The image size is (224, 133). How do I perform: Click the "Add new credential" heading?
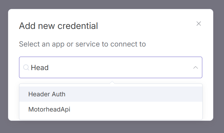pos(58,26)
